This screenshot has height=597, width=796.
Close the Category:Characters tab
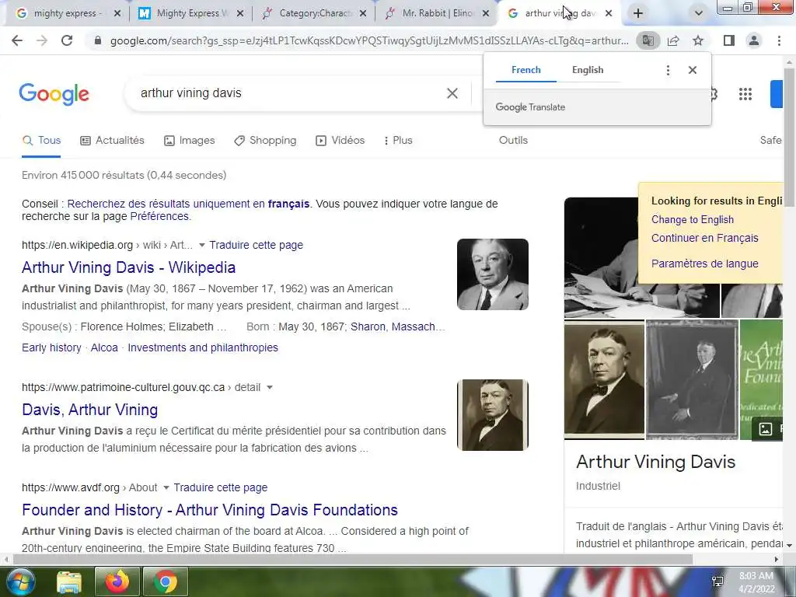click(363, 13)
